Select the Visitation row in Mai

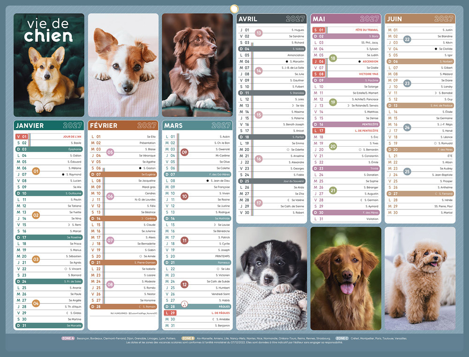point(346,219)
